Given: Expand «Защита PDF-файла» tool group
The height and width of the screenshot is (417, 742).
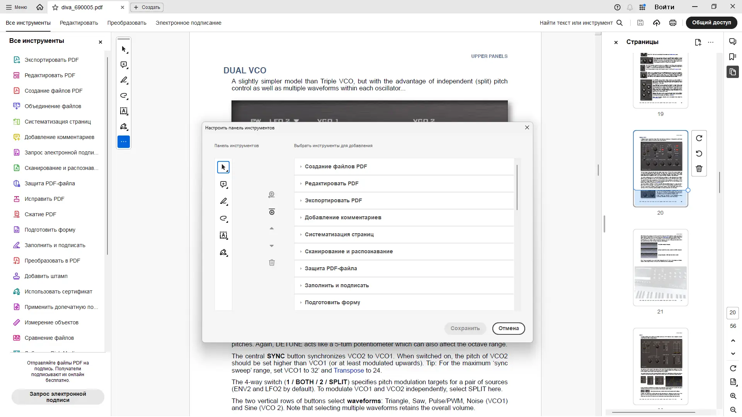Looking at the screenshot, I should 330,268.
